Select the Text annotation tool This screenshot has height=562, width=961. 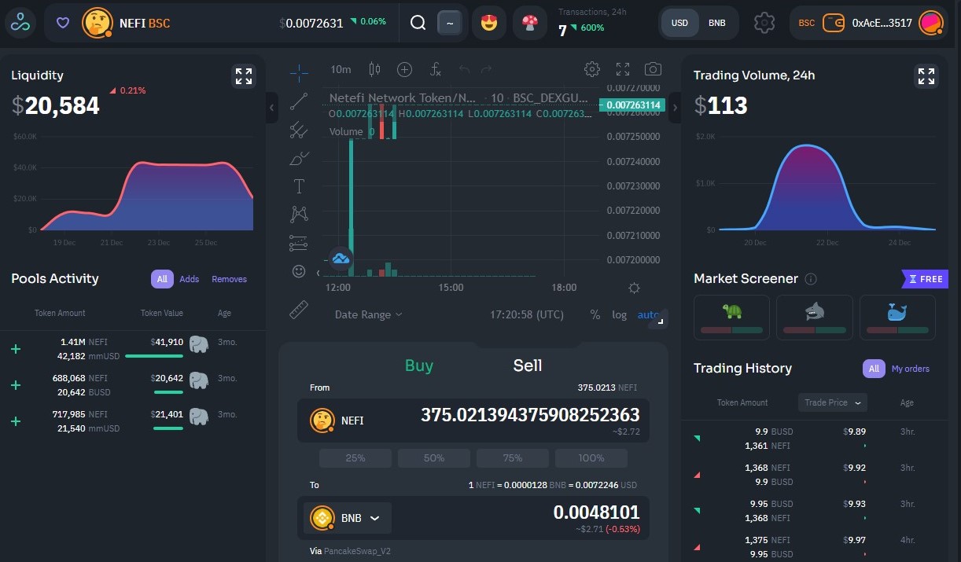click(x=299, y=186)
